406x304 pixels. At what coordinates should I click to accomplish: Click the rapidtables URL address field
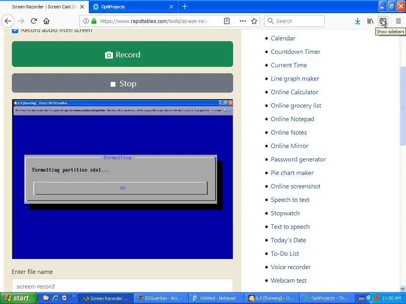point(154,21)
